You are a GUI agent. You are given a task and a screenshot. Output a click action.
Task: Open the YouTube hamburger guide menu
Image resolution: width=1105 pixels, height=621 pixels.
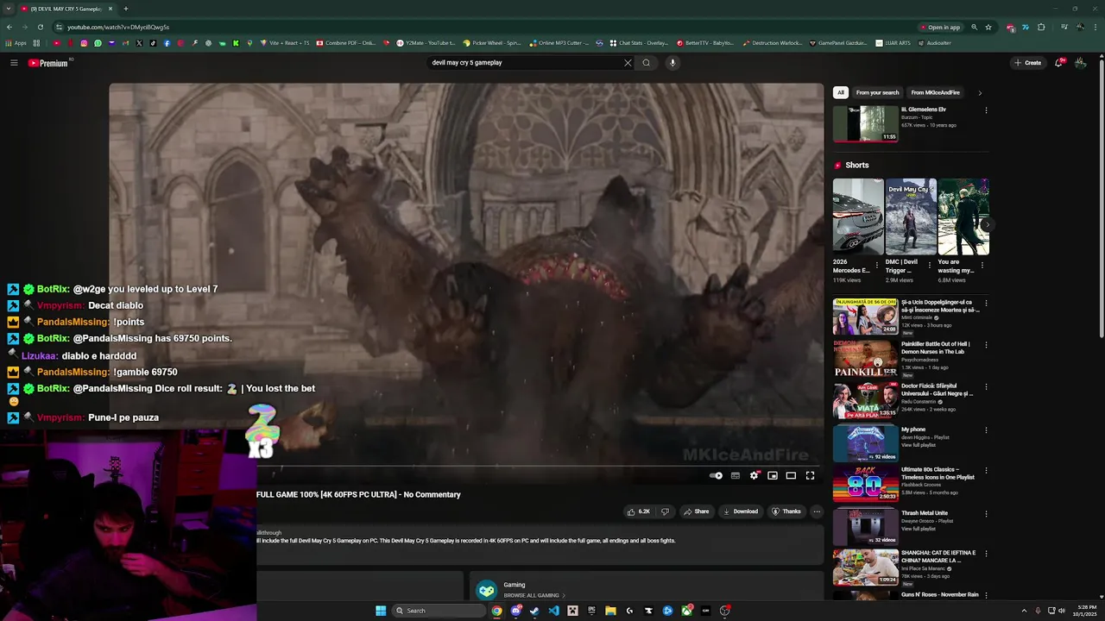click(x=14, y=63)
